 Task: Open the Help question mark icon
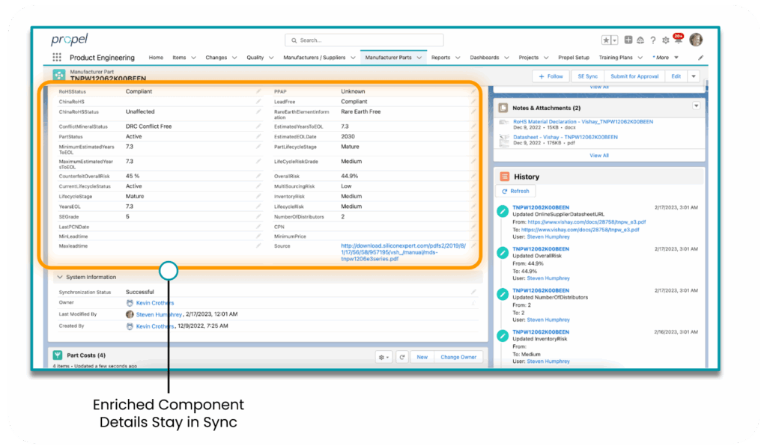point(653,40)
